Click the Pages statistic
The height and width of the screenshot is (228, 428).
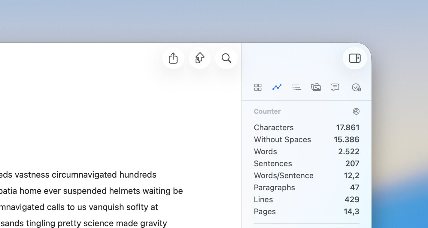pyautogui.click(x=265, y=211)
